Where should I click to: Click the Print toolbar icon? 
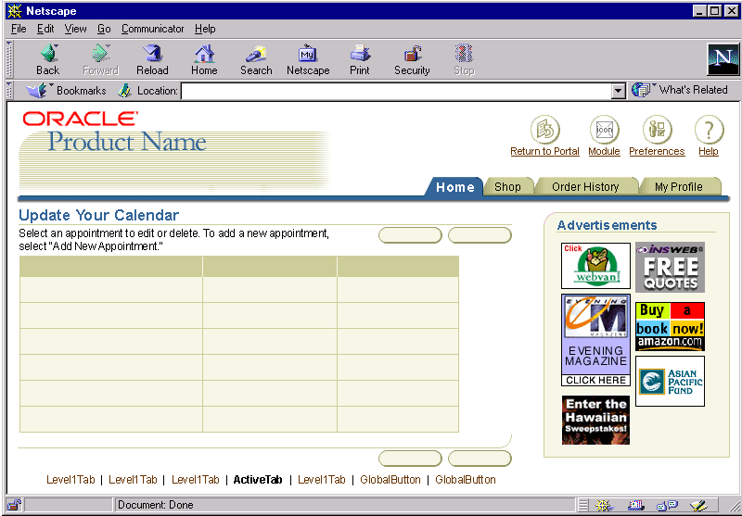(360, 54)
